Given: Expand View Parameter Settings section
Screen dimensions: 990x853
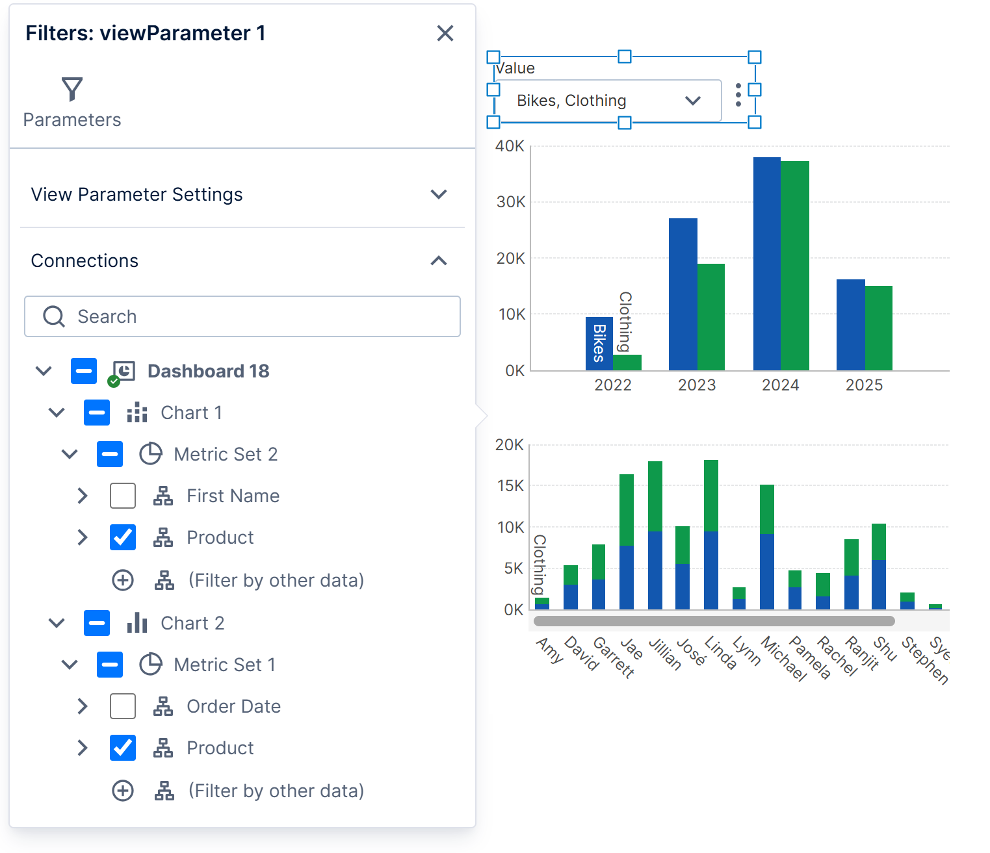Looking at the screenshot, I should pyautogui.click(x=242, y=194).
